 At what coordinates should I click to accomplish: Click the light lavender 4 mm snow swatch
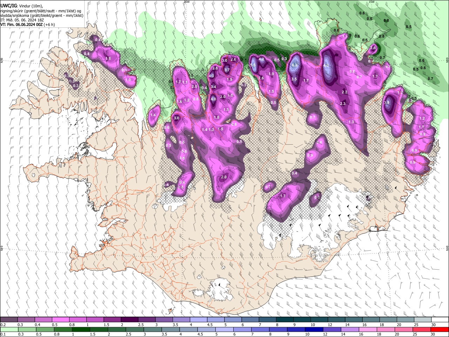click(199, 320)
